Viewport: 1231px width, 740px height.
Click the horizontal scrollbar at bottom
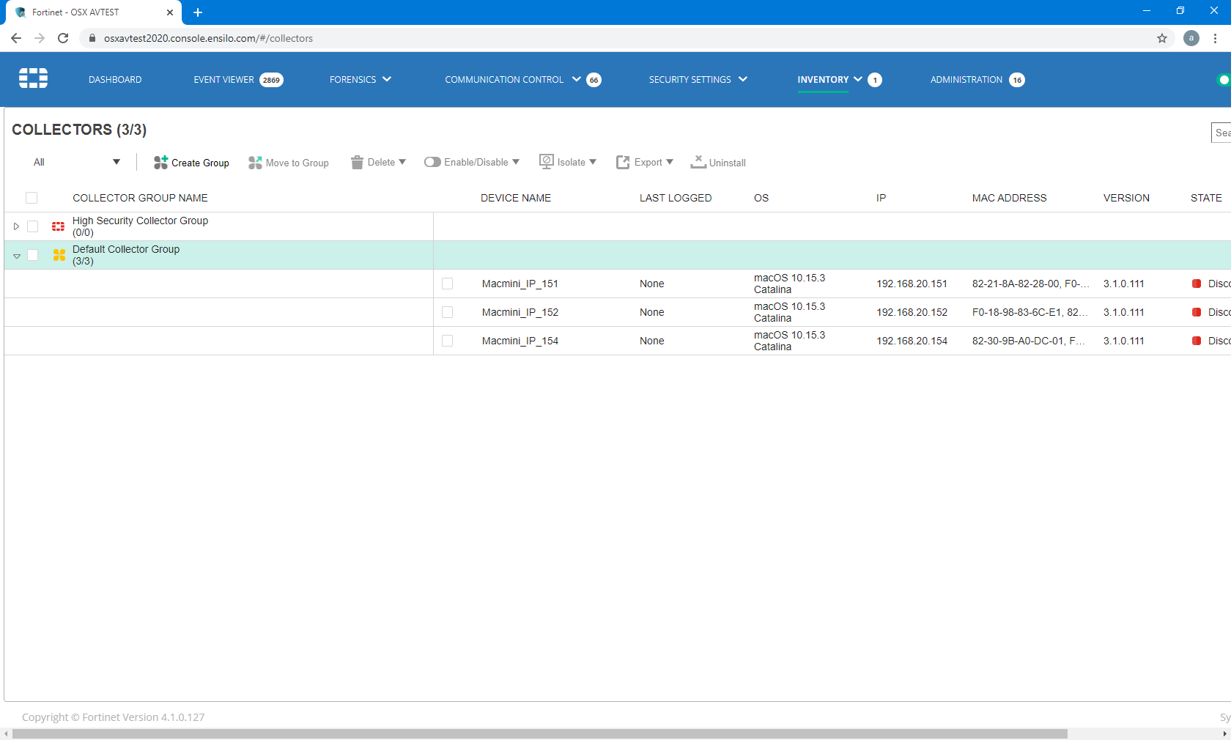tap(539, 733)
